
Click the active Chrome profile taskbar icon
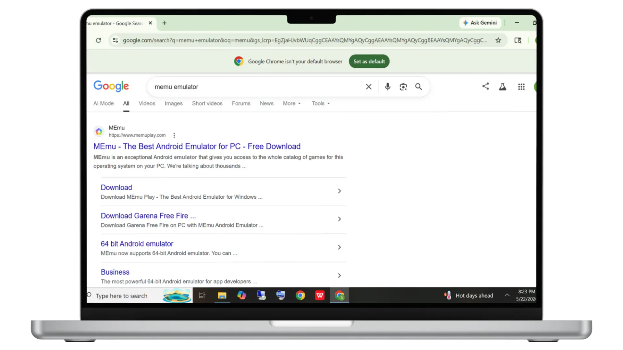click(339, 296)
